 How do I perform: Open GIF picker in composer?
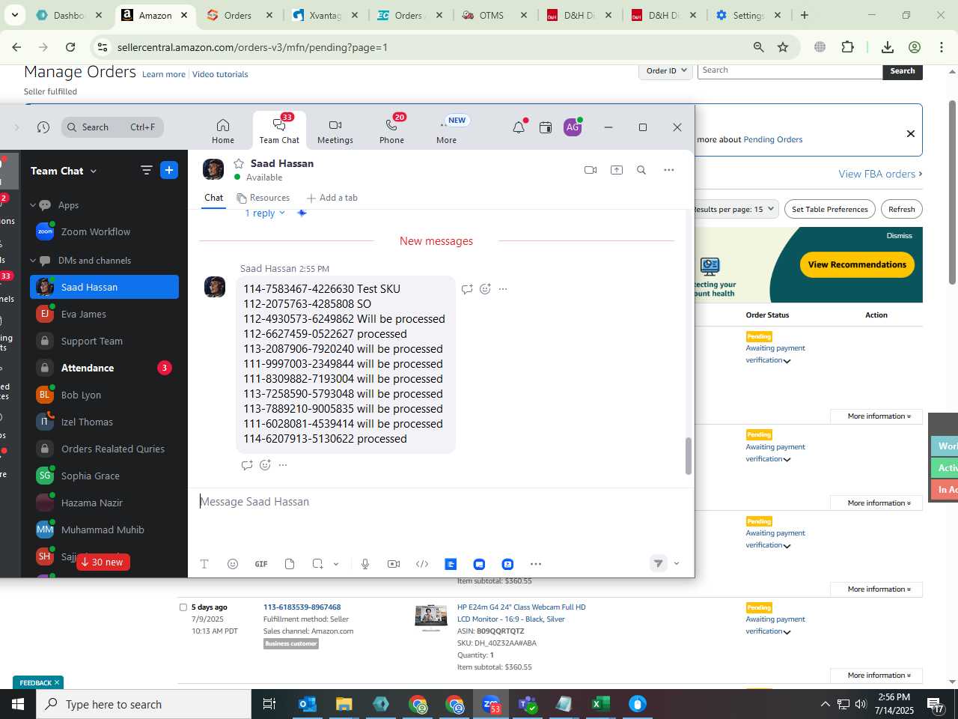tap(261, 564)
